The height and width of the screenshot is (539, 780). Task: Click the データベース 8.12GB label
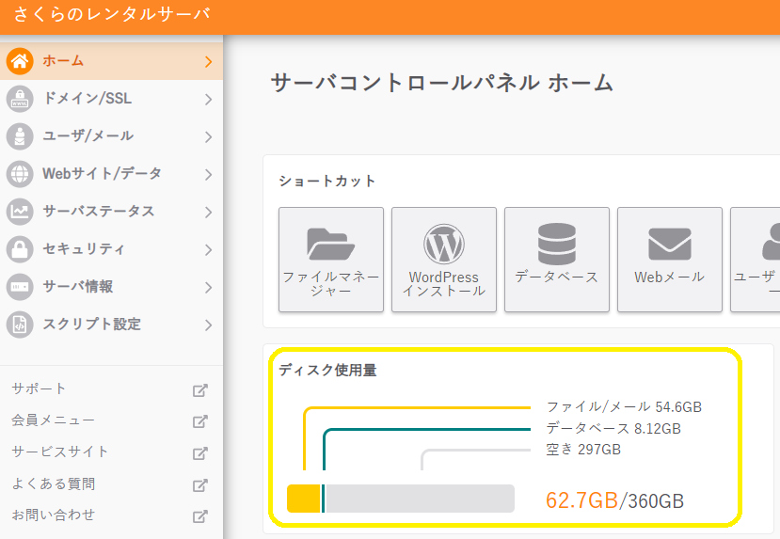tap(613, 428)
